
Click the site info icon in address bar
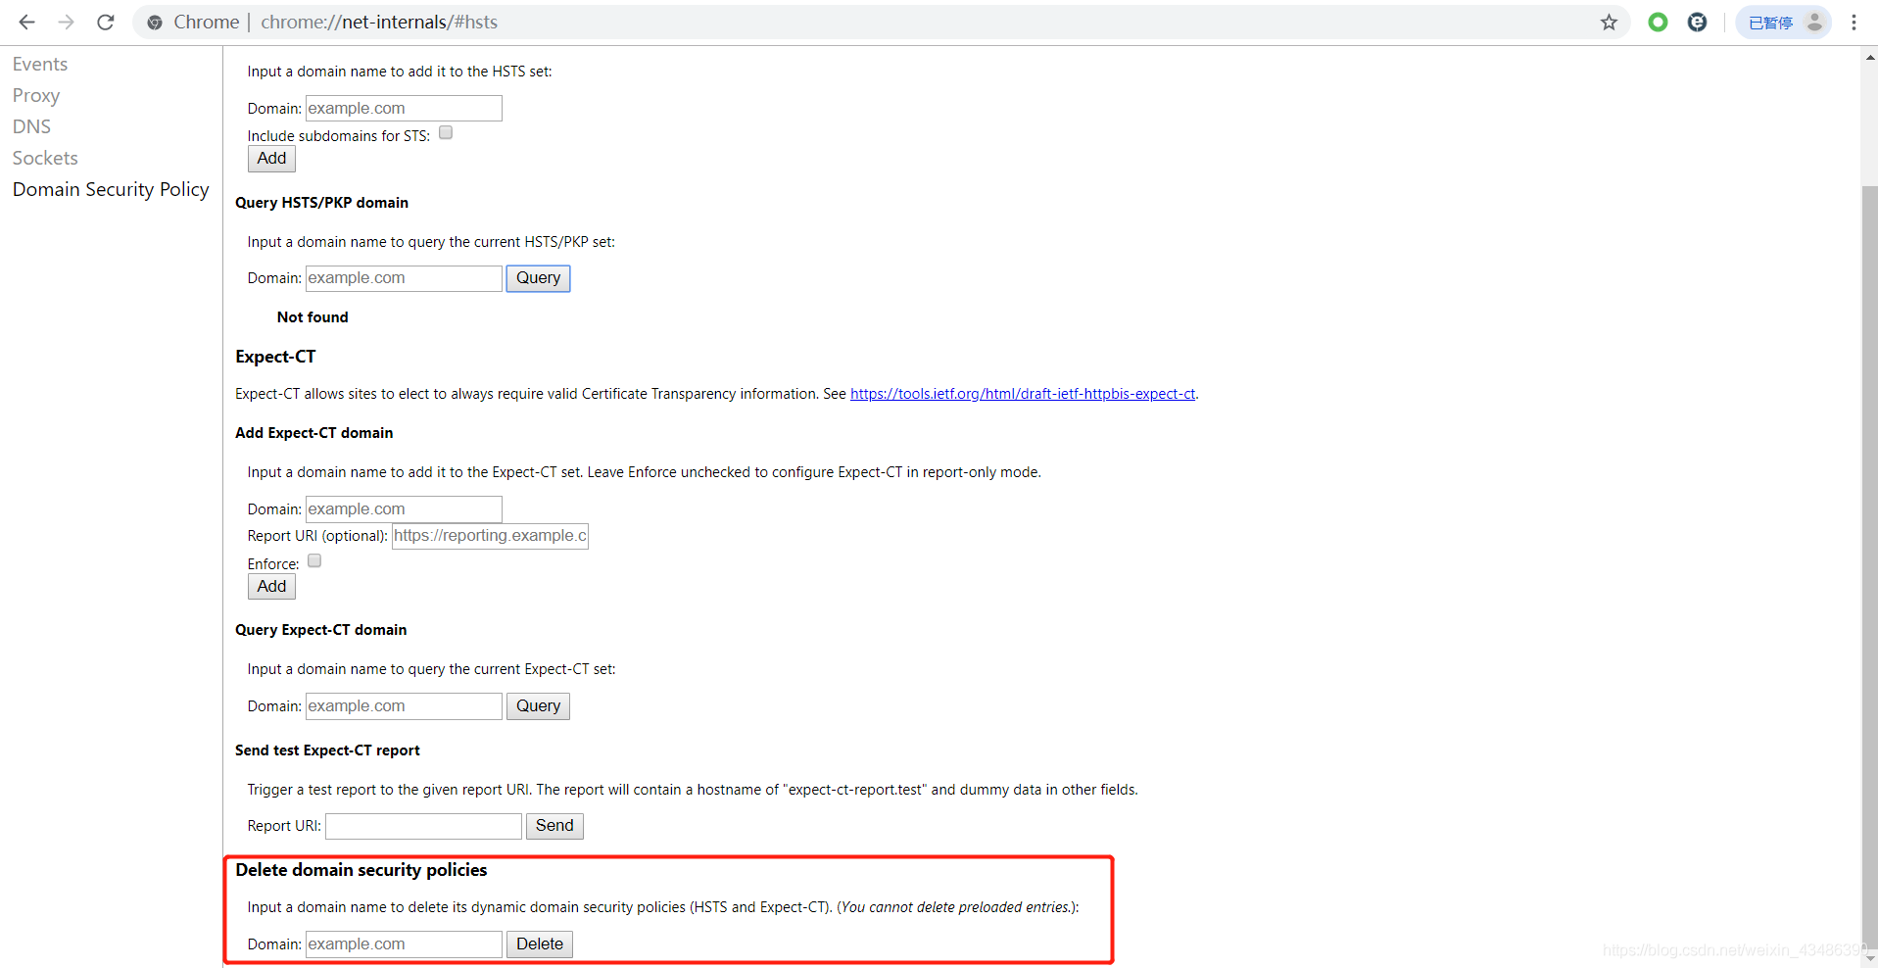tap(154, 22)
